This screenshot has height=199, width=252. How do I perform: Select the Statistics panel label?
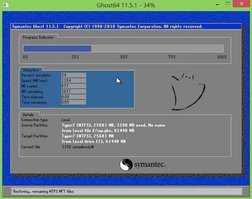click(31, 70)
